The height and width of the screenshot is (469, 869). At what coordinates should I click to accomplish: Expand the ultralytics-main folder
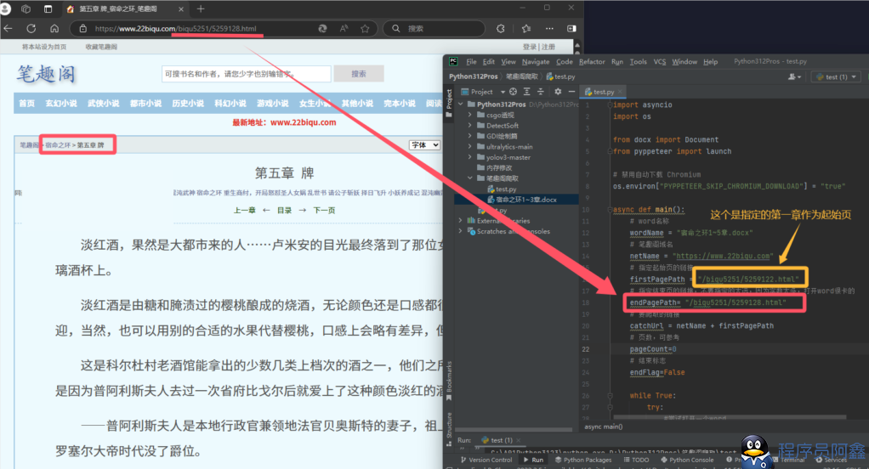click(x=470, y=146)
